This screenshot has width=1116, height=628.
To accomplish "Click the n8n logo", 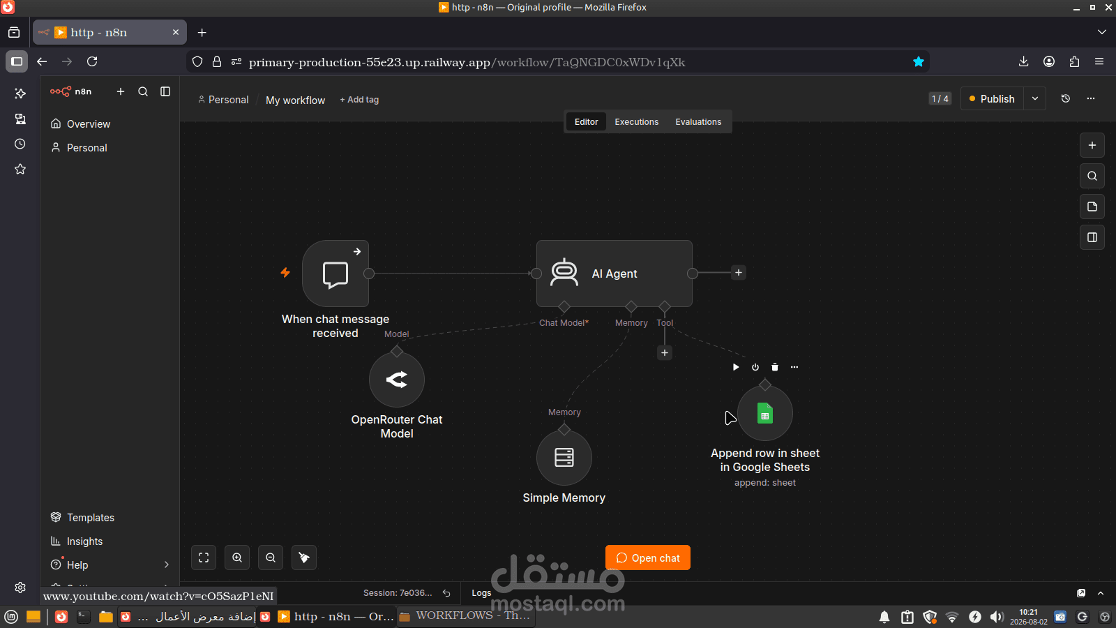I will 70,91.
